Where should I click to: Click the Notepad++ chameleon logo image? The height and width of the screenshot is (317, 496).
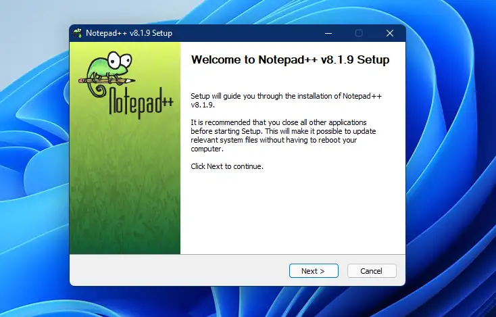(x=126, y=84)
